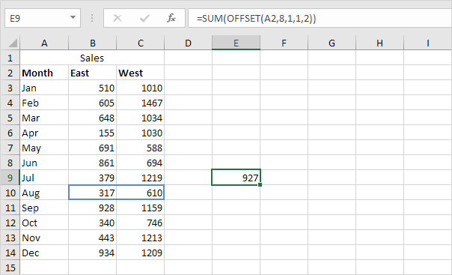Click the Name Box showing E9
Viewport: 452px width, 275px height.
point(43,18)
